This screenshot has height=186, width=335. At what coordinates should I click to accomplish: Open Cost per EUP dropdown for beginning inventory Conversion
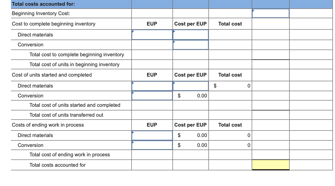pyautogui.click(x=191, y=45)
